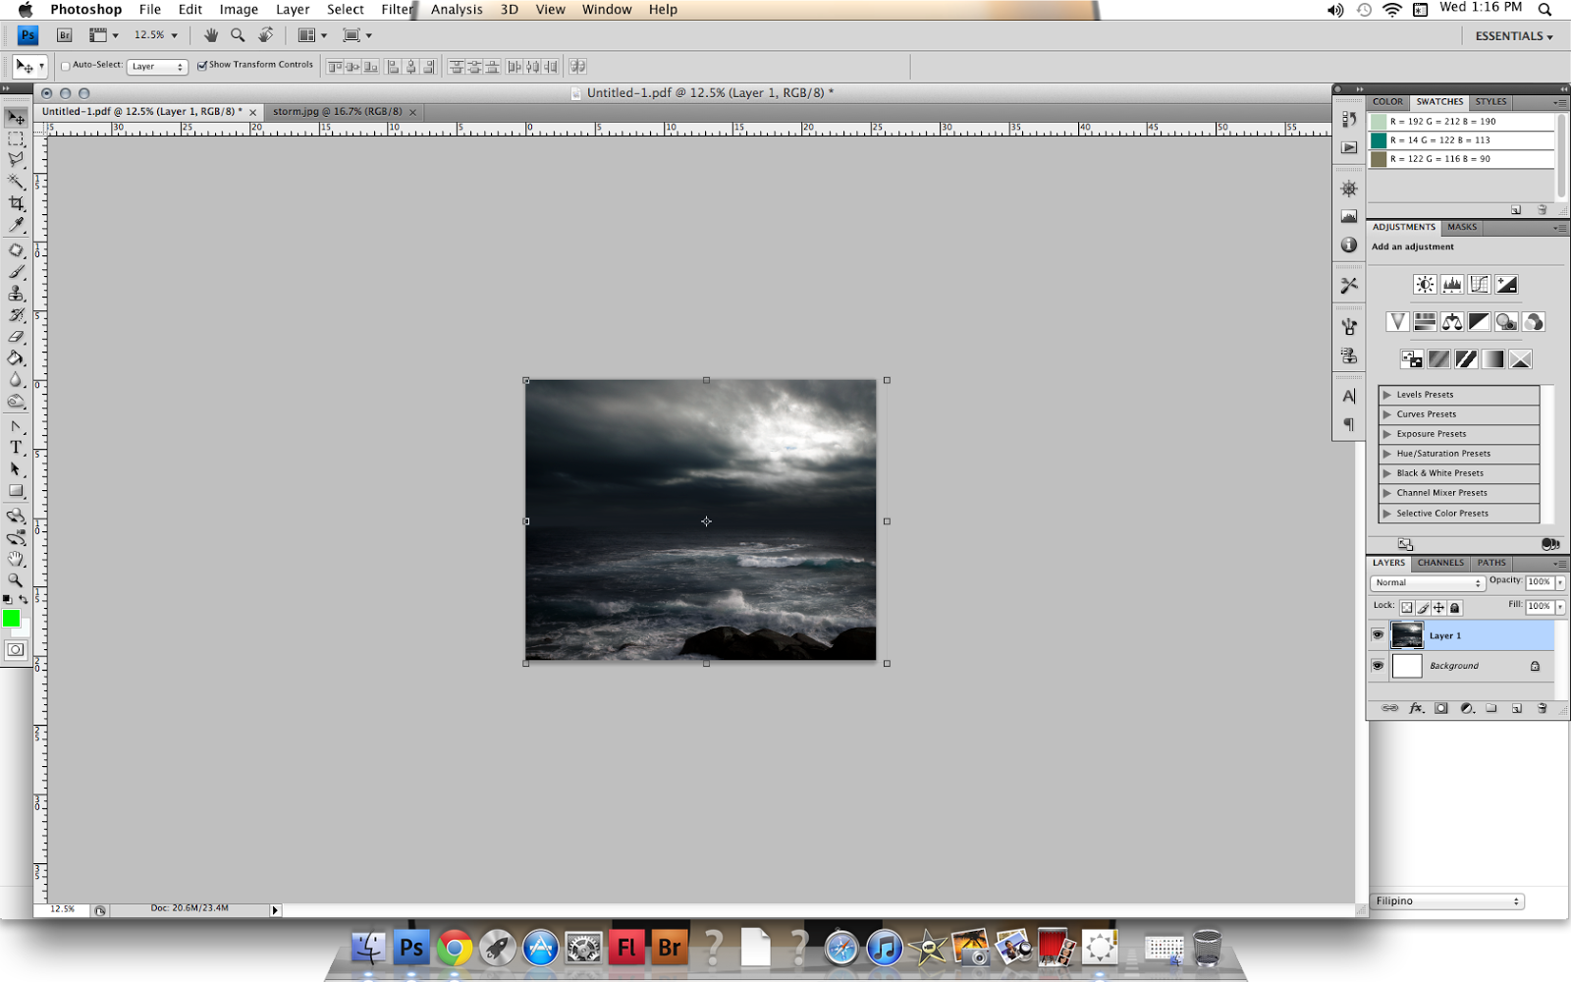Select the Lasso tool

(x=16, y=160)
